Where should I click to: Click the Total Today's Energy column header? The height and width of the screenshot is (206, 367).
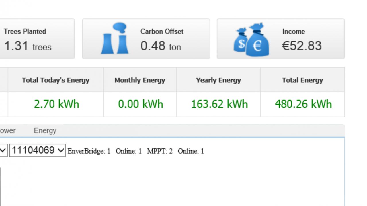[56, 80]
